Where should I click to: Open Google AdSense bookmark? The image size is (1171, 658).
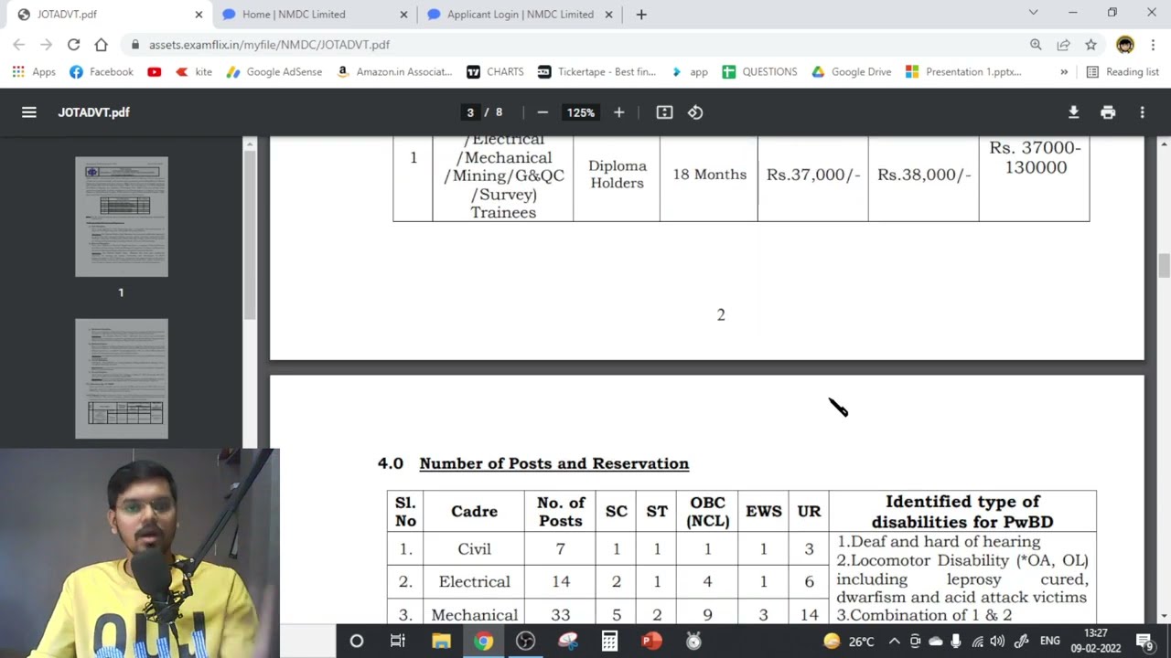coord(274,72)
